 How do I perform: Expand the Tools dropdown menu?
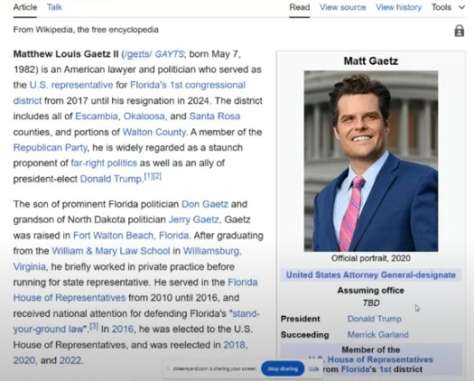coord(449,7)
